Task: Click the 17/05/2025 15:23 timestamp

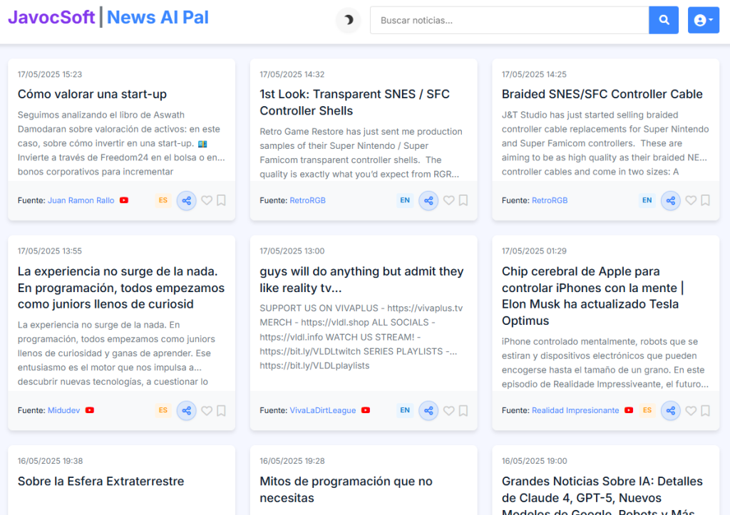Action: tap(50, 74)
